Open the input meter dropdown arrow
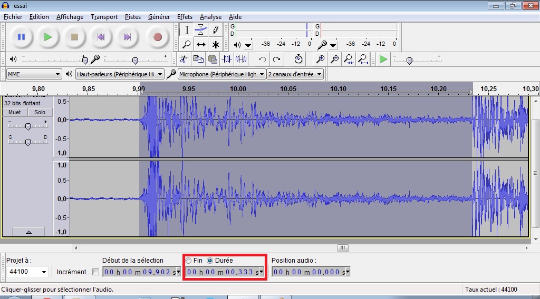 point(333,45)
